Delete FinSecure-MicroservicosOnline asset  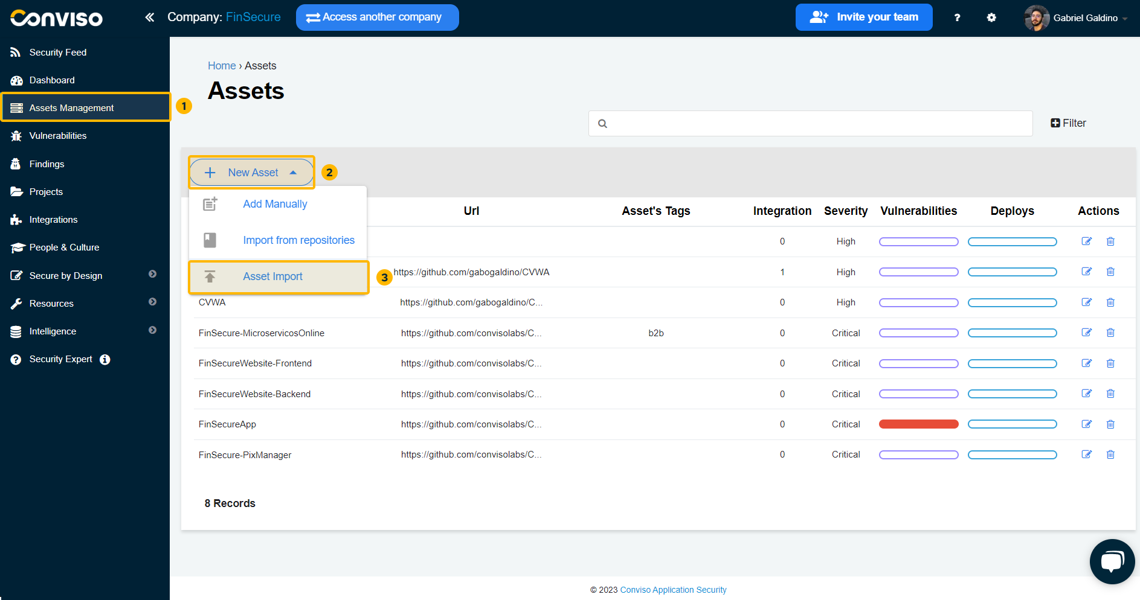(x=1110, y=333)
